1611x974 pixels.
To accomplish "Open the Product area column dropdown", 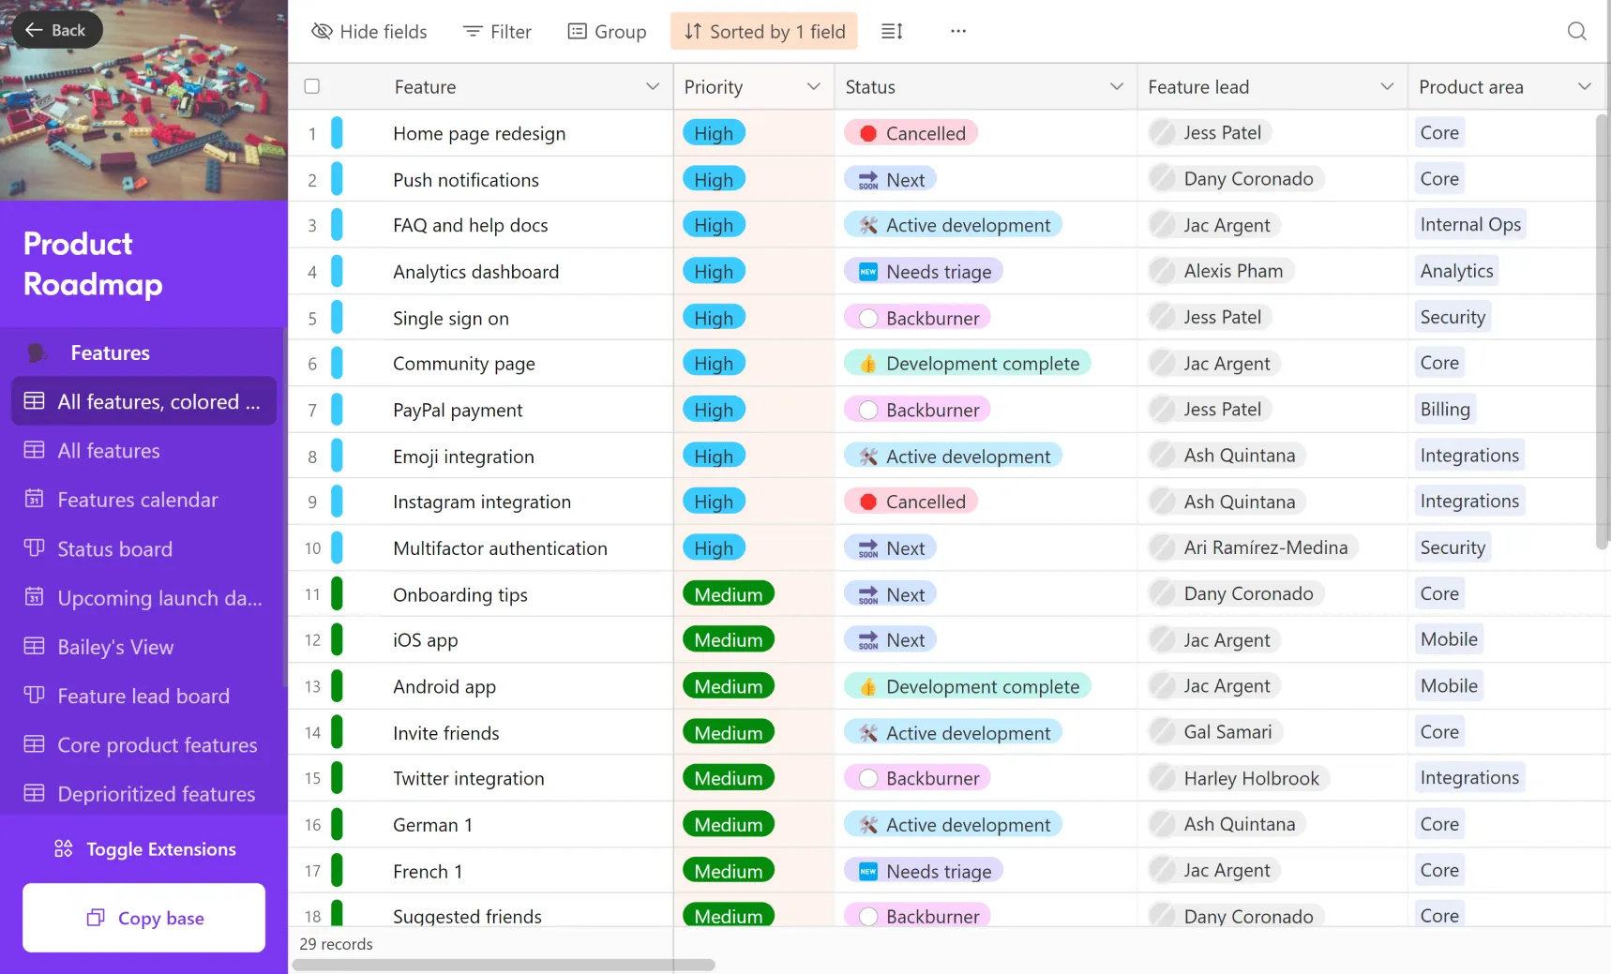I will (1586, 85).
